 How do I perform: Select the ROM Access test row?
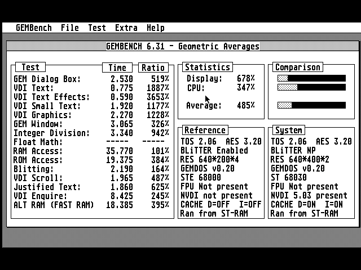pyautogui.click(x=91, y=160)
